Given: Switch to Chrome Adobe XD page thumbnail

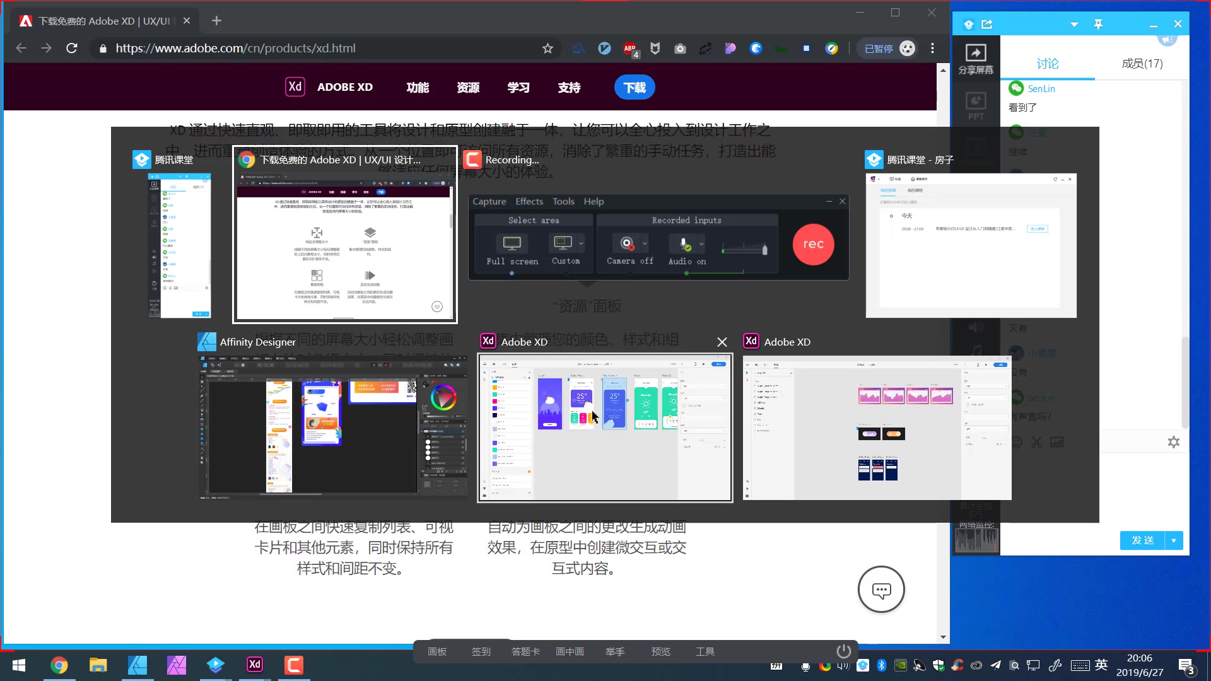Looking at the screenshot, I should (344, 245).
